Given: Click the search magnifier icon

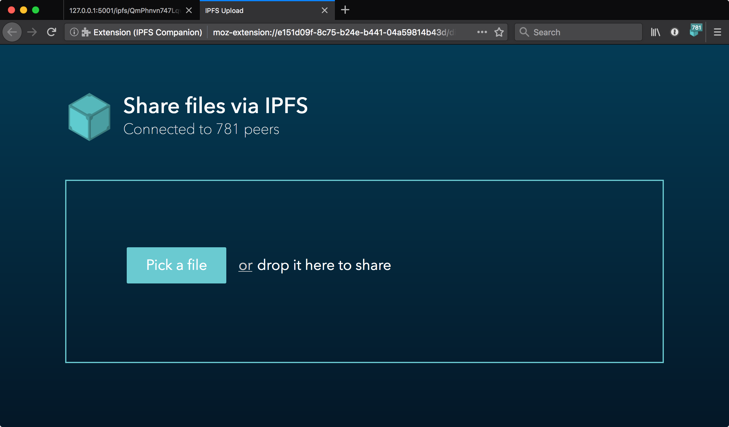Looking at the screenshot, I should coord(524,32).
